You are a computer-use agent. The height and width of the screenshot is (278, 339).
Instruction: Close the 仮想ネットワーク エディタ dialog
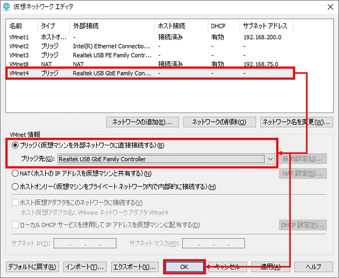330,7
